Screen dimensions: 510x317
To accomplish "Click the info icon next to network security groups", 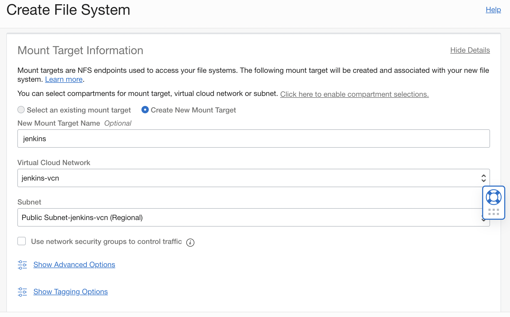I will point(191,242).
